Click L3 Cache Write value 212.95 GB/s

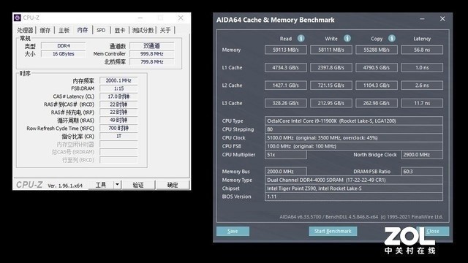(331, 103)
